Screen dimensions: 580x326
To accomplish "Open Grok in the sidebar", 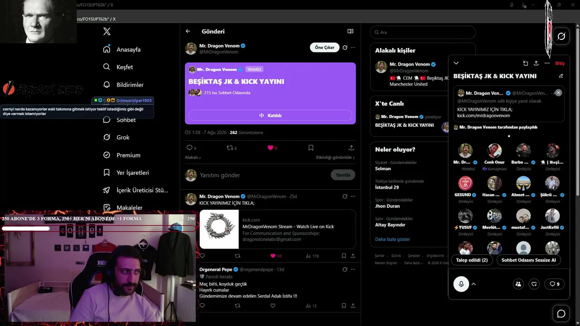I will (x=117, y=137).
